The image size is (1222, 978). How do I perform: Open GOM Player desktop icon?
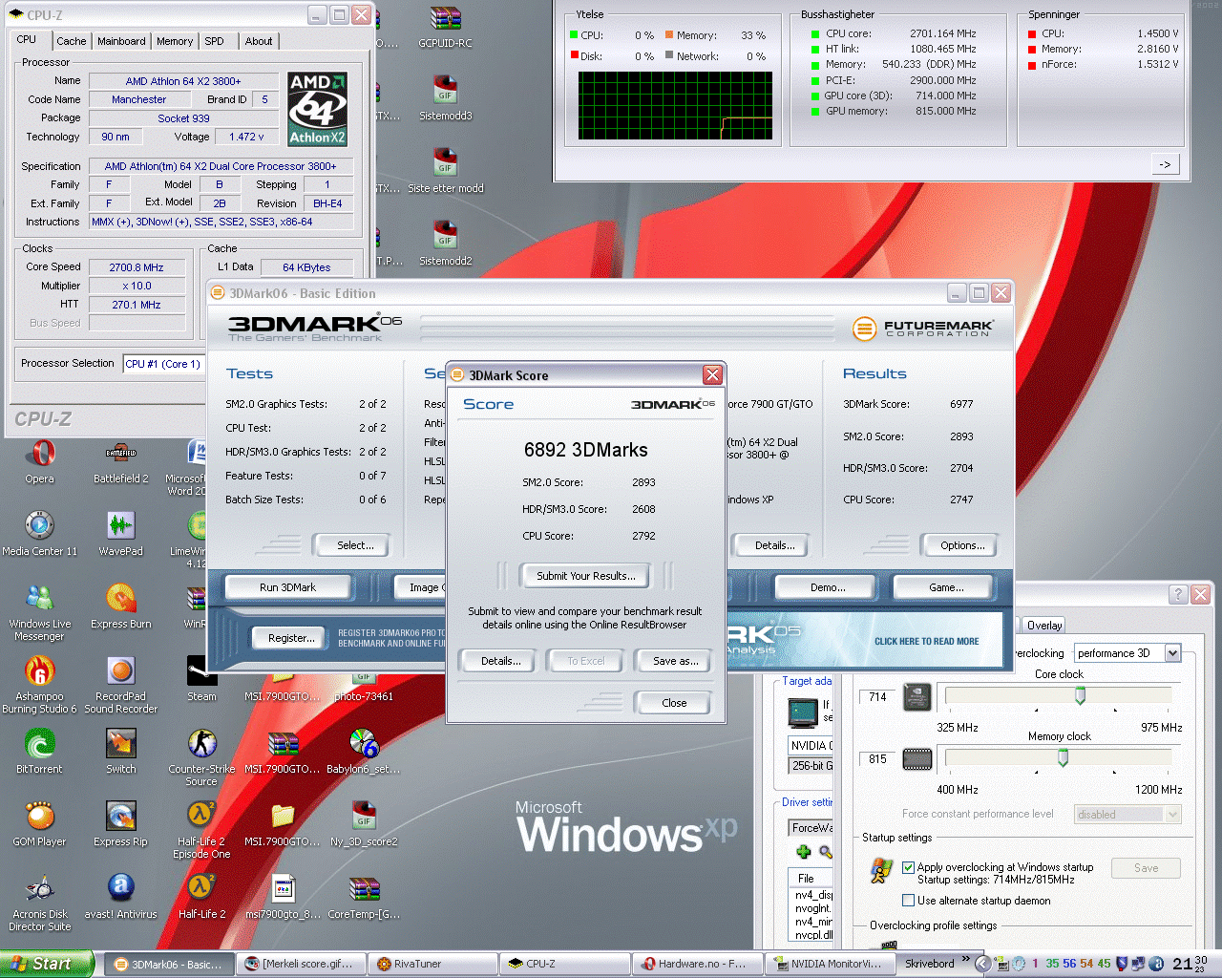39,824
